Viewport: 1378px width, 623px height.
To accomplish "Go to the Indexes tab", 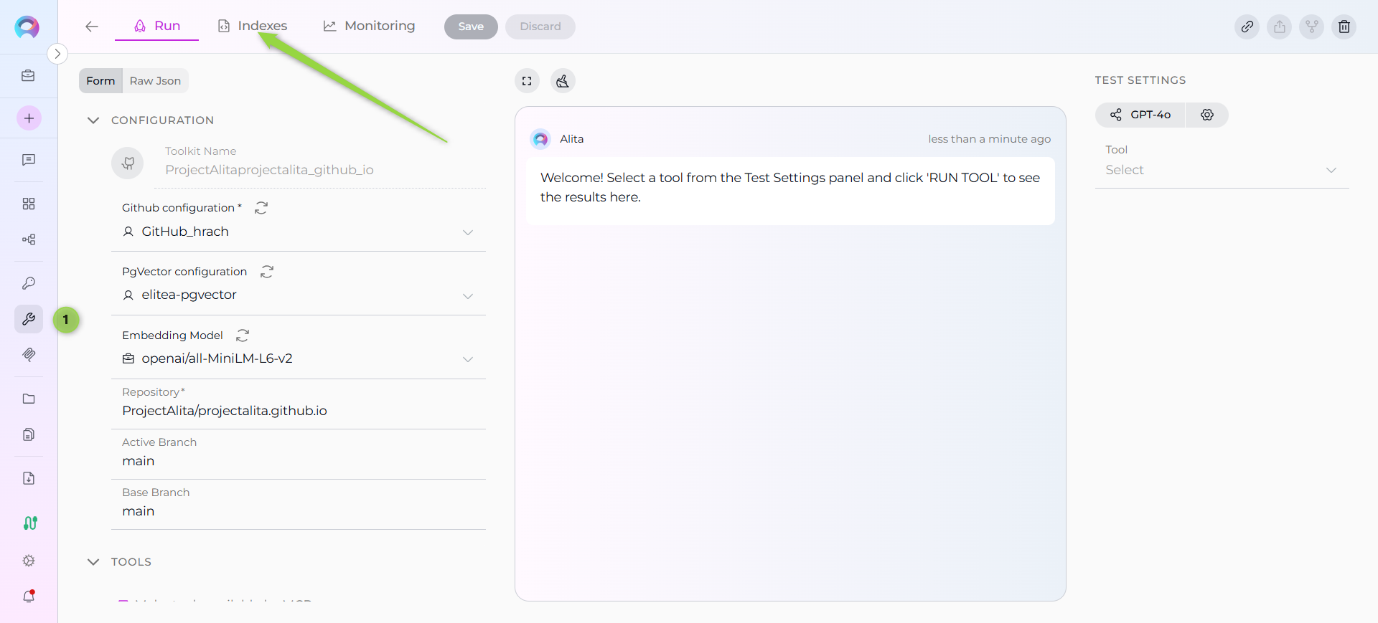I will tap(253, 26).
